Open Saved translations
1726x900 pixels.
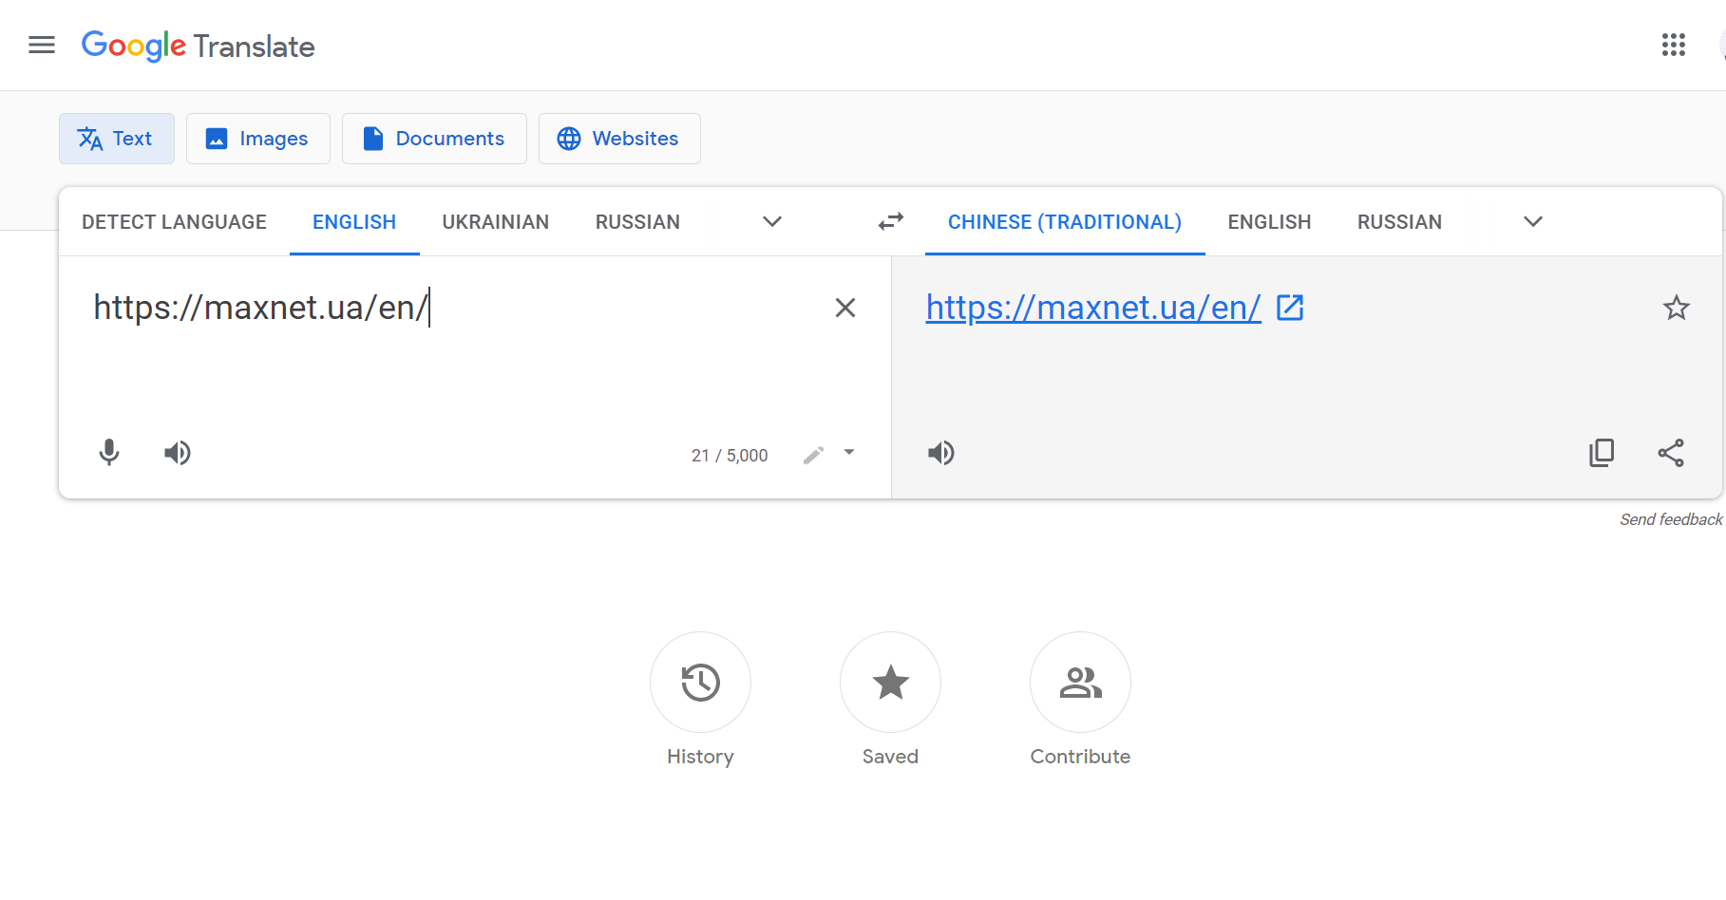(x=890, y=683)
